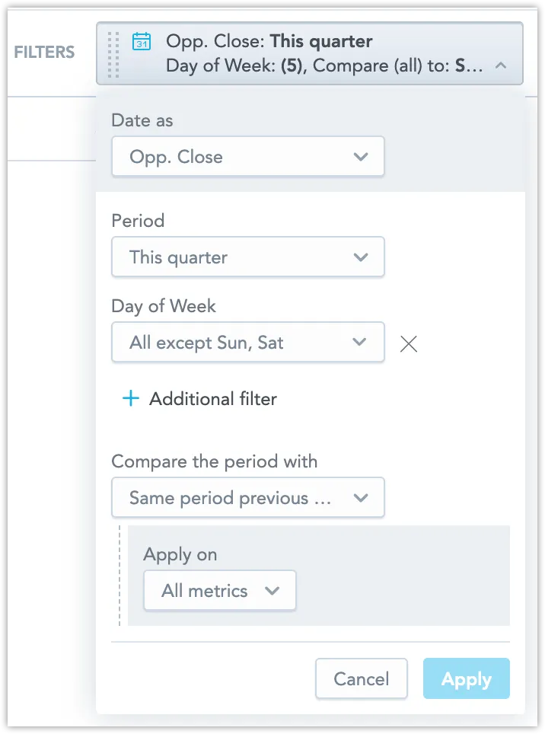
Task: Click the chevron on the Day of Week selector
Action: pos(359,343)
